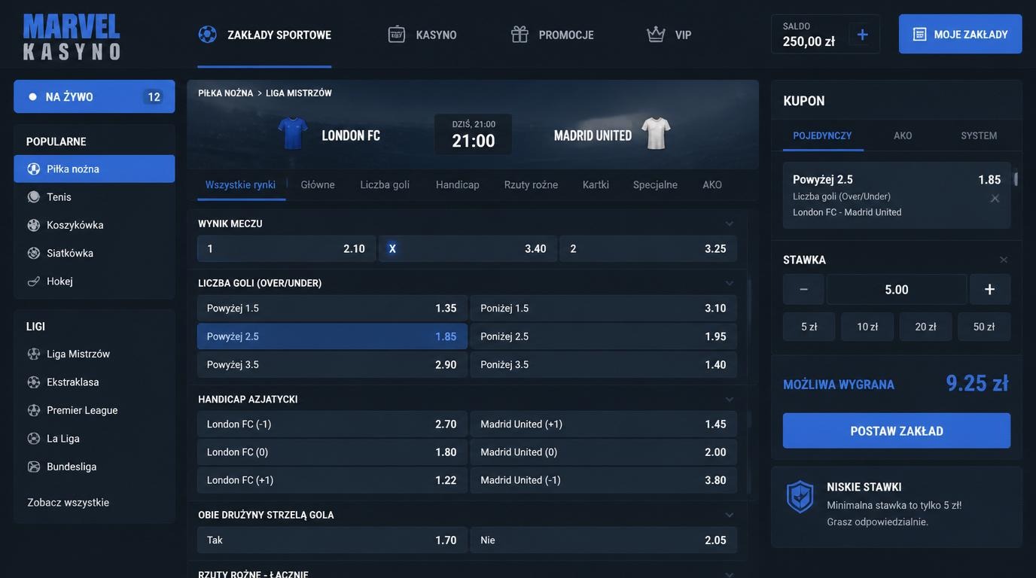
Task: Pick draw X at odds 3.40
Action: [468, 248]
